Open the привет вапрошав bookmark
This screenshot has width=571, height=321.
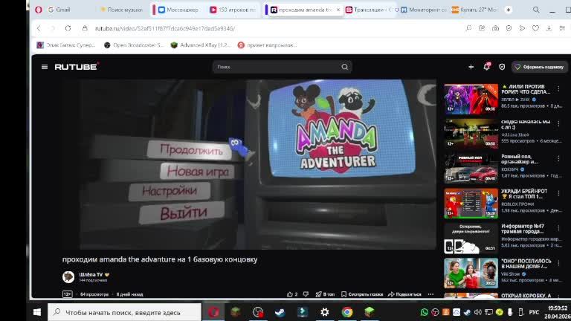click(268, 45)
